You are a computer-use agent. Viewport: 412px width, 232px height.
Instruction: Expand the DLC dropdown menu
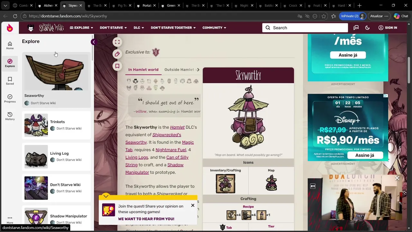139,28
